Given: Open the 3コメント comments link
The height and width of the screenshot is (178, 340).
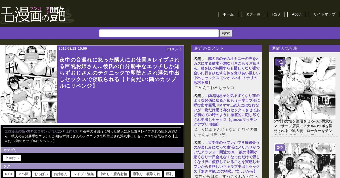Looking at the screenshot, I should [174, 49].
